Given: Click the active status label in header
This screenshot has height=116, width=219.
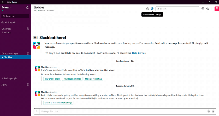Looking at the screenshot, I should tap(42, 11).
